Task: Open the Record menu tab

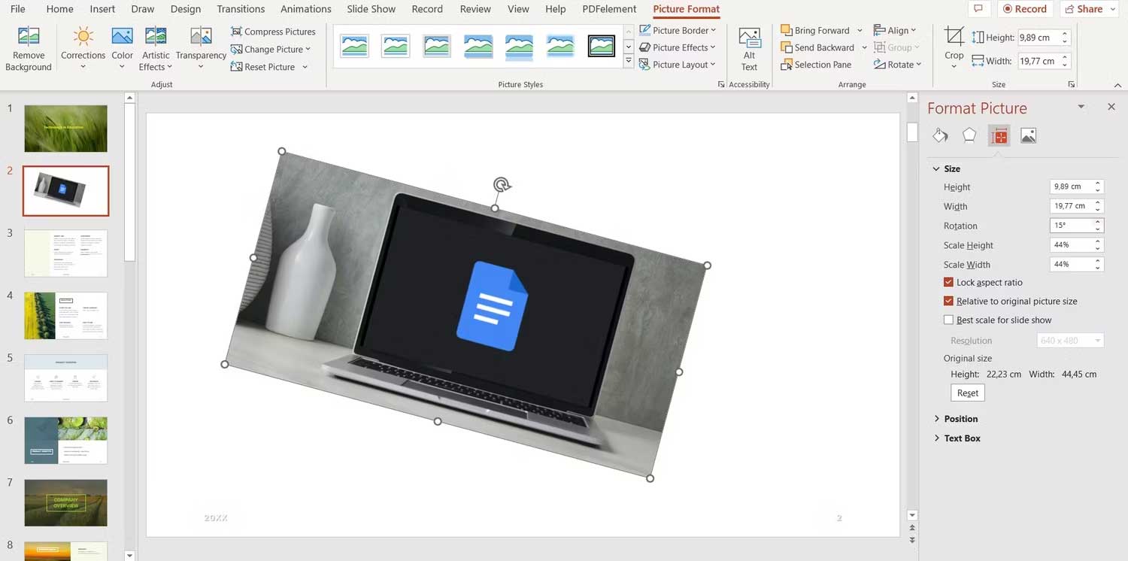Action: (427, 9)
